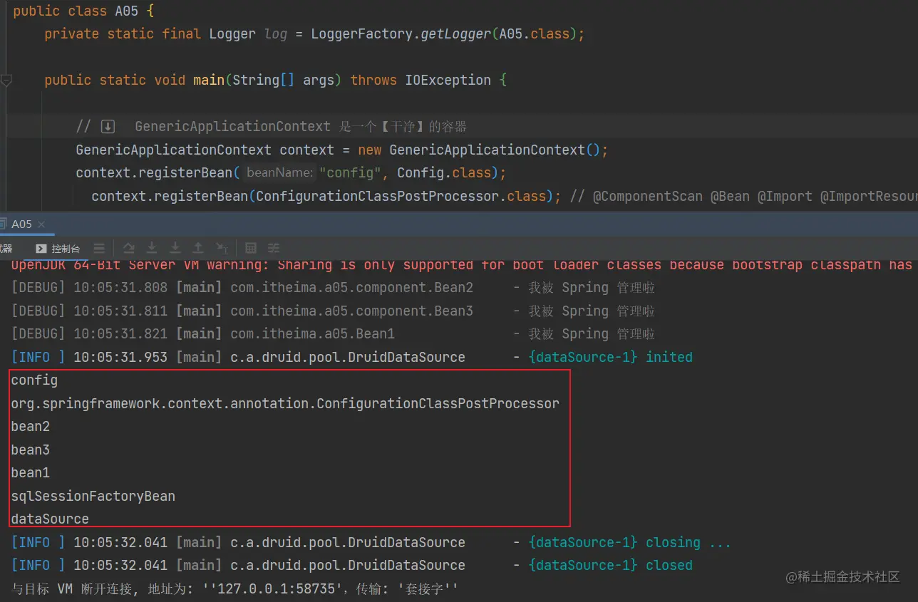The width and height of the screenshot is (918, 602).
Task: Close the A05 run tab
Action: [x=41, y=224]
